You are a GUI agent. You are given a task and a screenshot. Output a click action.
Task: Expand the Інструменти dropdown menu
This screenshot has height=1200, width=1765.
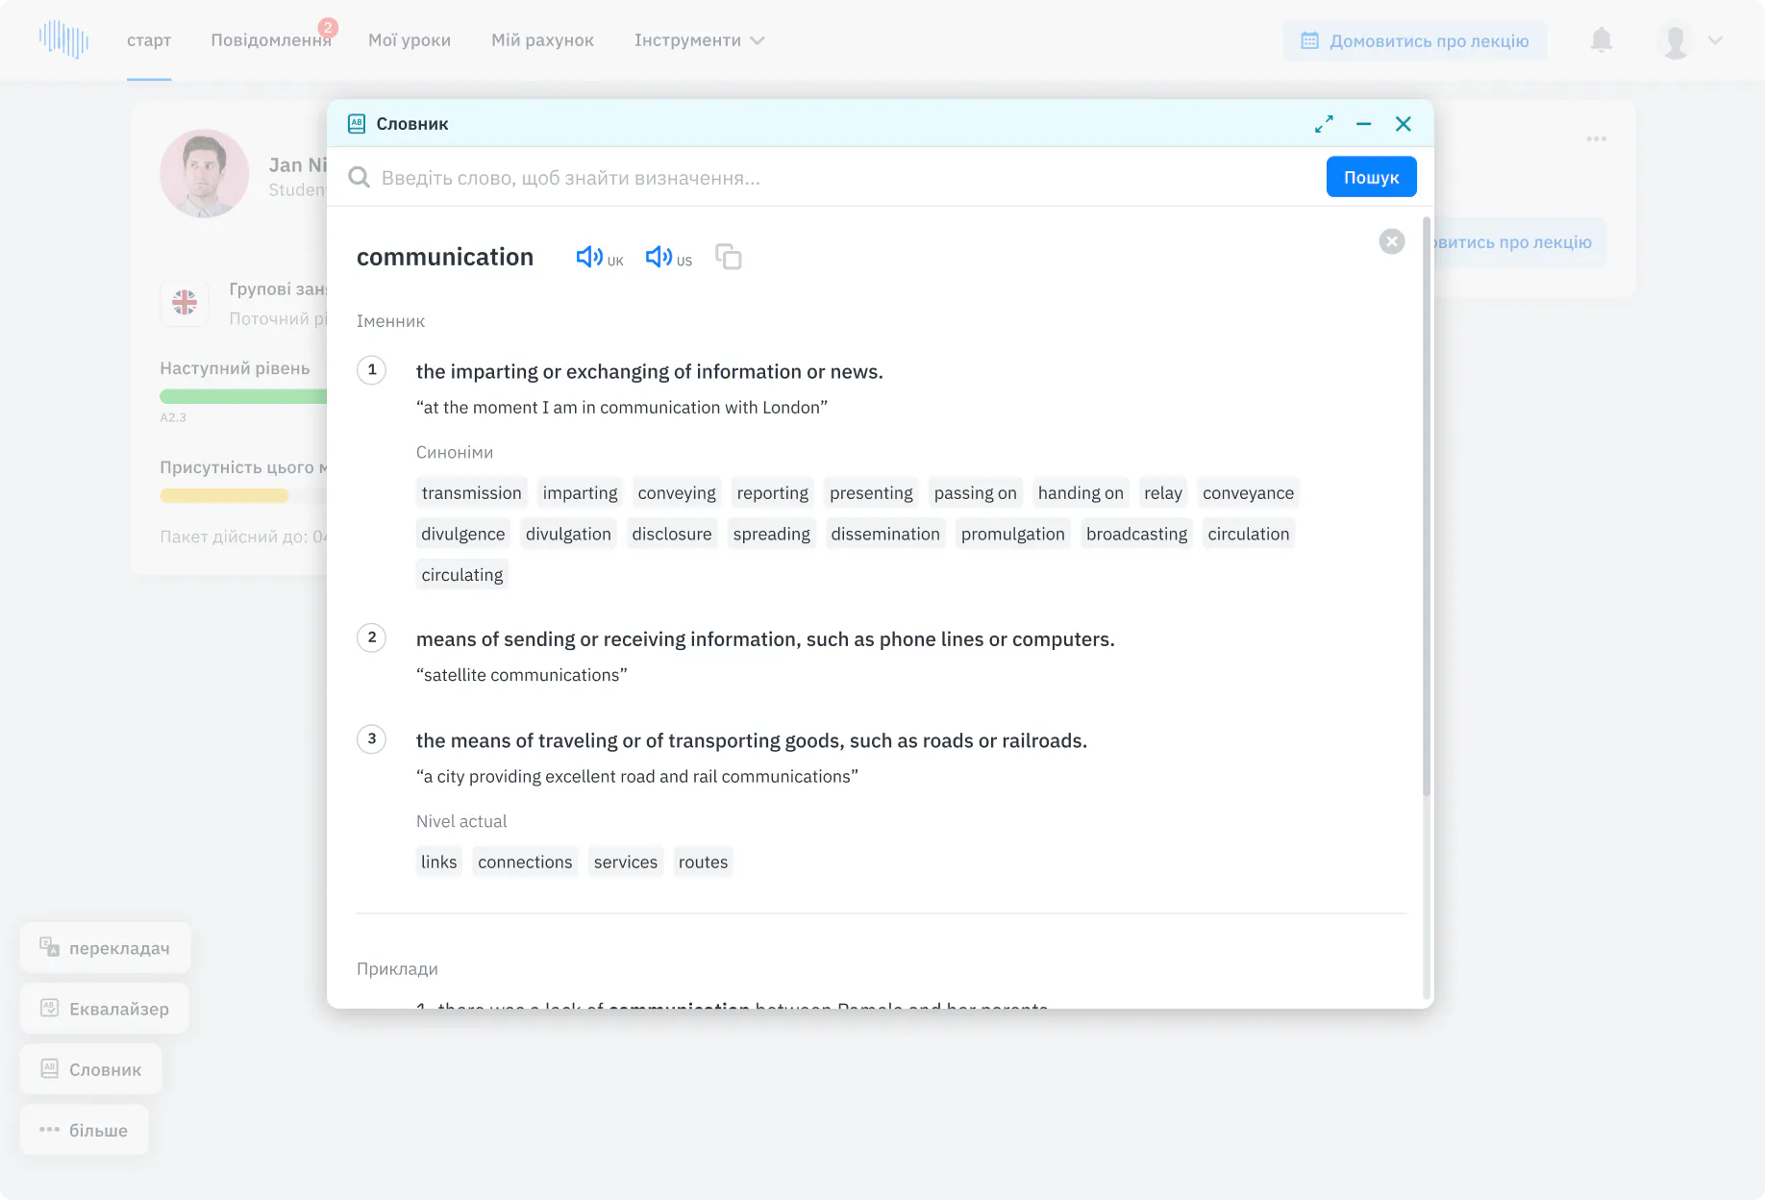tap(699, 40)
